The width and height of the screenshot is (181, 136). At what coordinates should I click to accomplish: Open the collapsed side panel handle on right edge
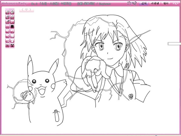tap(174, 44)
